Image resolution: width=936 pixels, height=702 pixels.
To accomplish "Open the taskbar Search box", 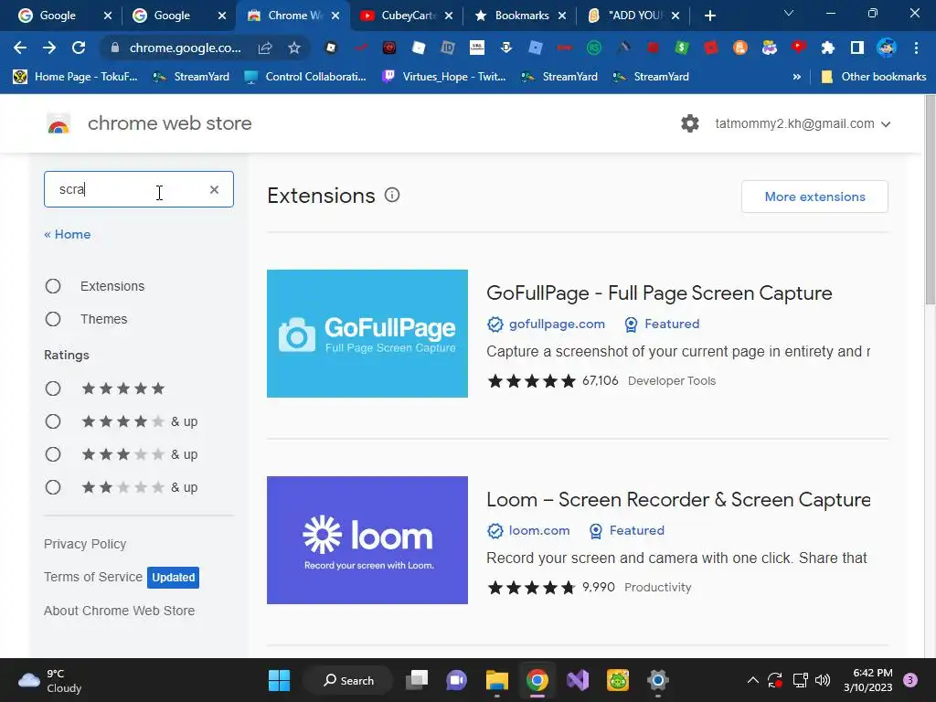I will pos(348,680).
